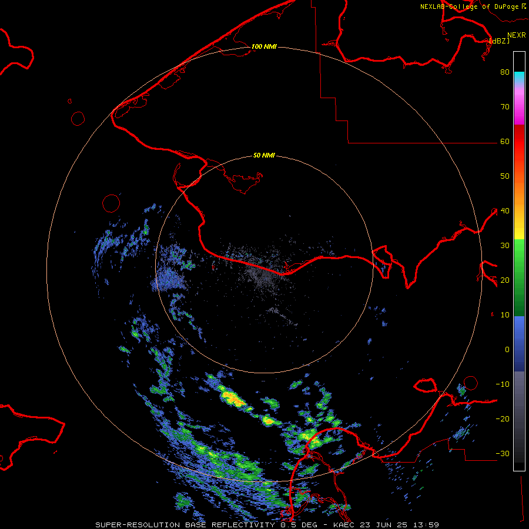The width and height of the screenshot is (529, 529).
Task: Click the 20 dBZ scale label
Action: [x=505, y=280]
